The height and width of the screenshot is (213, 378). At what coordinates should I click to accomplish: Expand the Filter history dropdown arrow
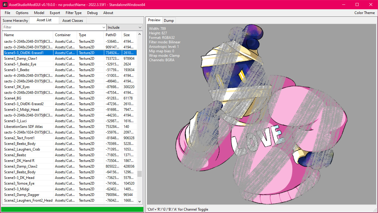pos(104,27)
